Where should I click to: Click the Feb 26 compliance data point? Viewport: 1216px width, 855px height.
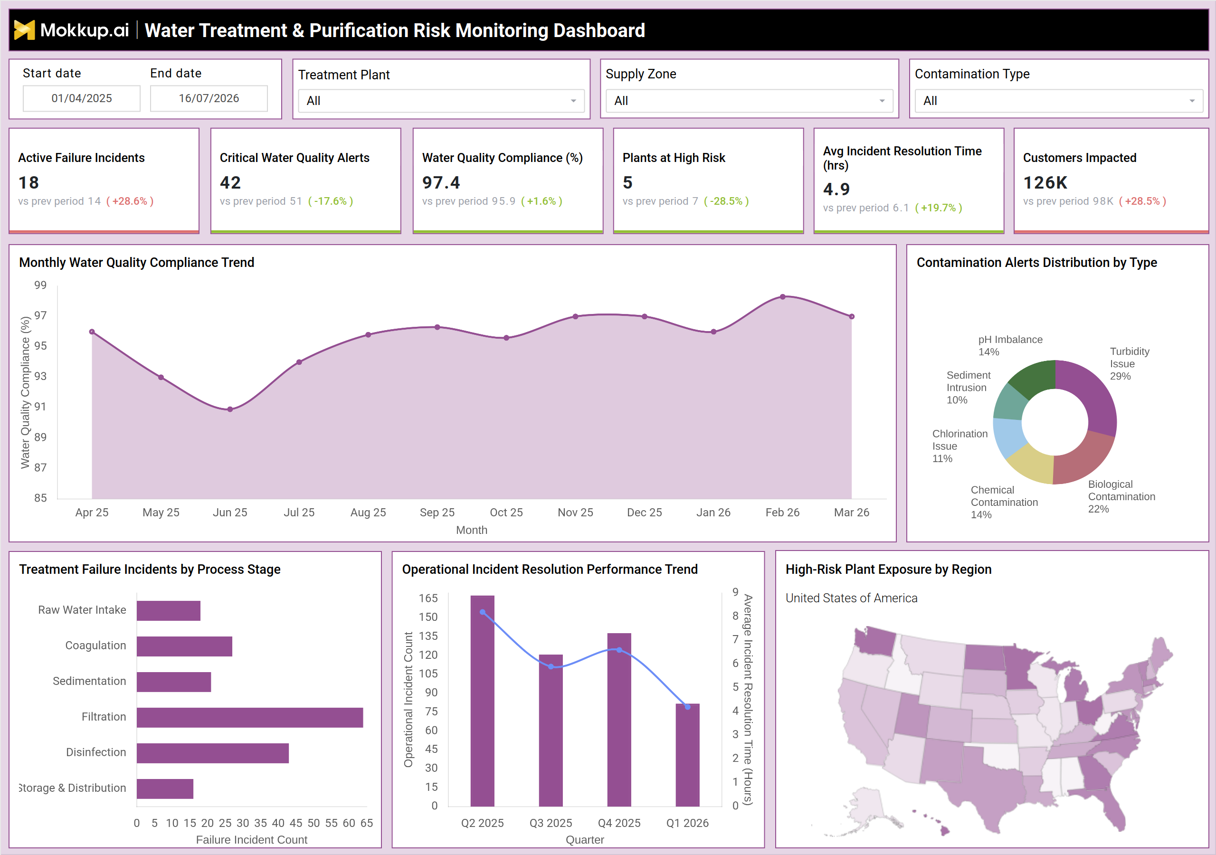click(x=783, y=297)
